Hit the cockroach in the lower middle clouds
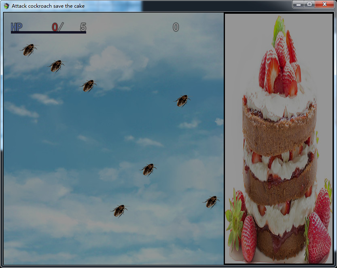Image resolution: width=337 pixels, height=268 pixels. point(148,169)
